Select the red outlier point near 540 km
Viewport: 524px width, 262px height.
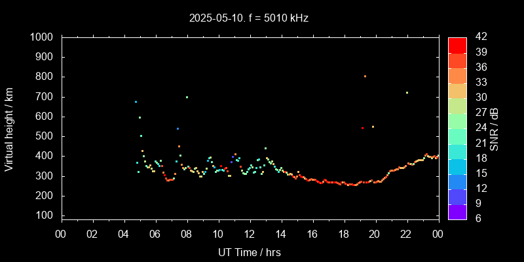click(362, 128)
